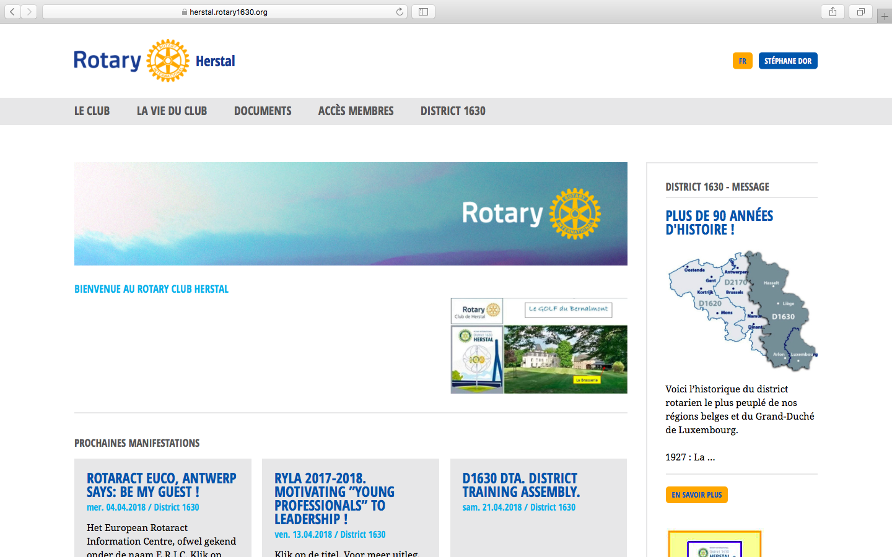Image resolution: width=892 pixels, height=557 pixels.
Task: Open the La Vie du Club menu
Action: [x=172, y=111]
